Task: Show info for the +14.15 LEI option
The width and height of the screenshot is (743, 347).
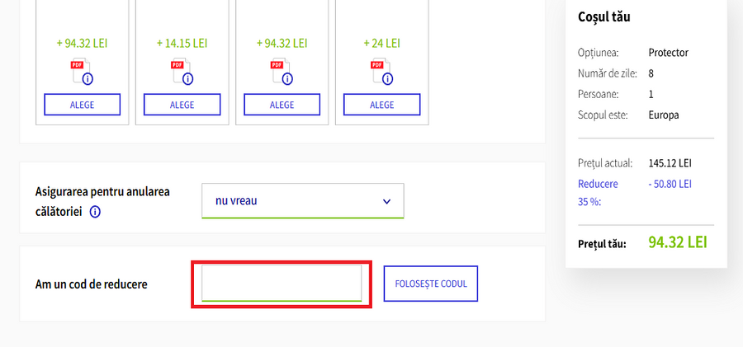Action: (x=187, y=79)
